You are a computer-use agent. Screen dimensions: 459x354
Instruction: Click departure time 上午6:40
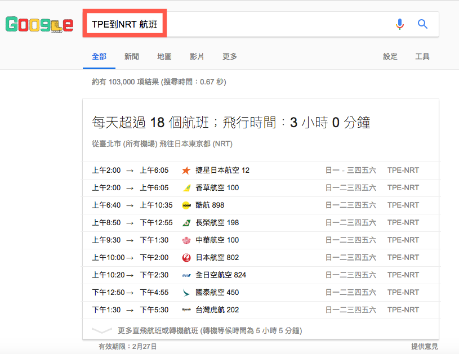click(x=106, y=205)
